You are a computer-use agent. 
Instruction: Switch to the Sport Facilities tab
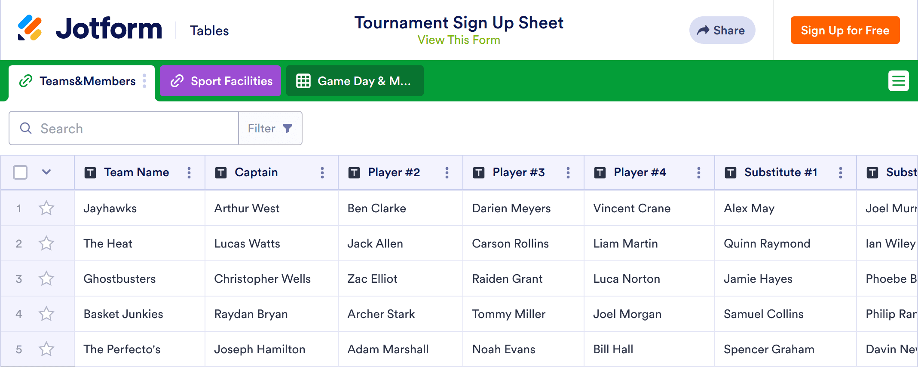[220, 81]
